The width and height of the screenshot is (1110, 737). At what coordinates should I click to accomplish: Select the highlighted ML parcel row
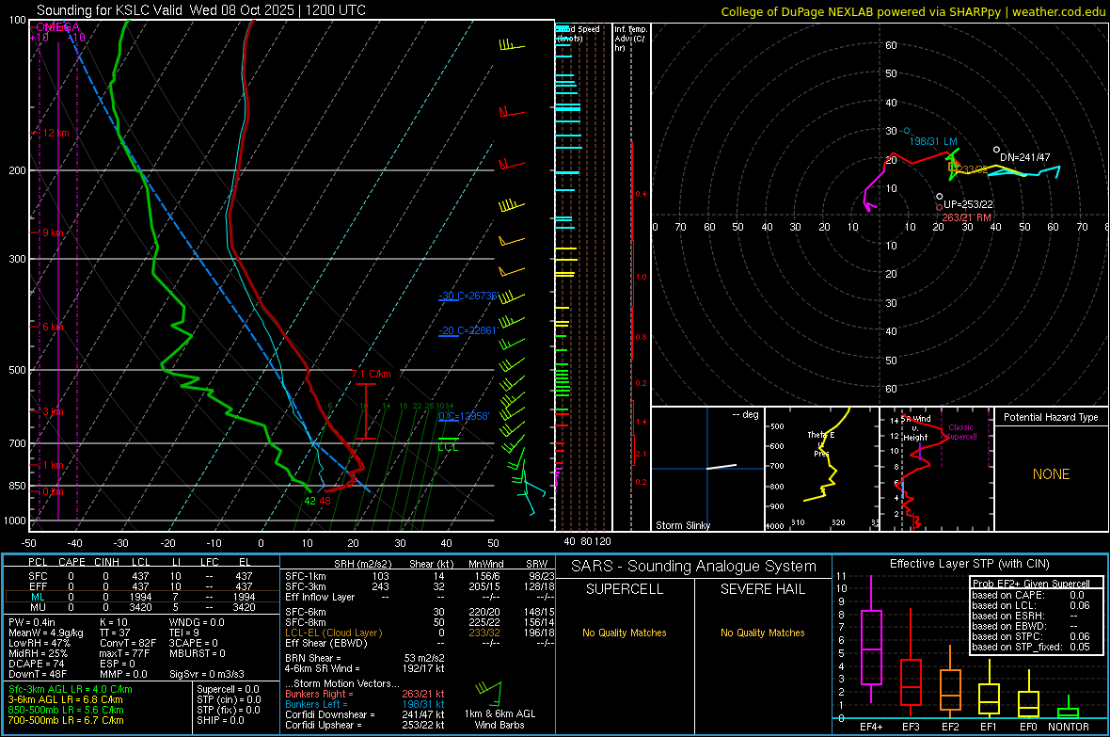141,597
